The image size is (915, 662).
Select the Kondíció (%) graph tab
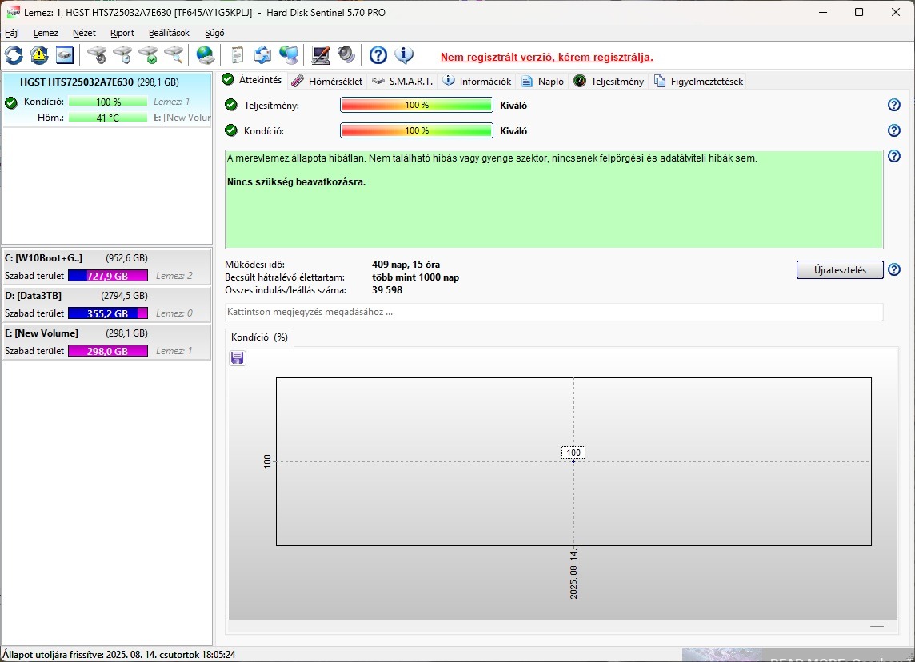260,337
